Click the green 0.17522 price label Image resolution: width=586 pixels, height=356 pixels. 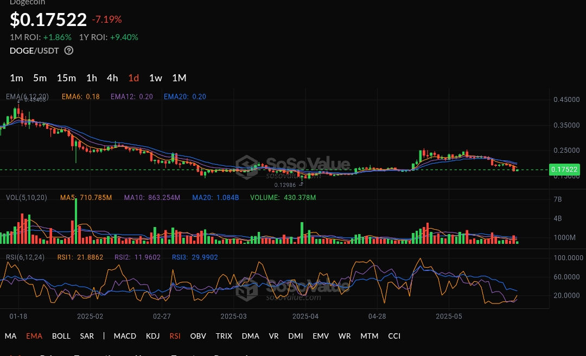[564, 170]
